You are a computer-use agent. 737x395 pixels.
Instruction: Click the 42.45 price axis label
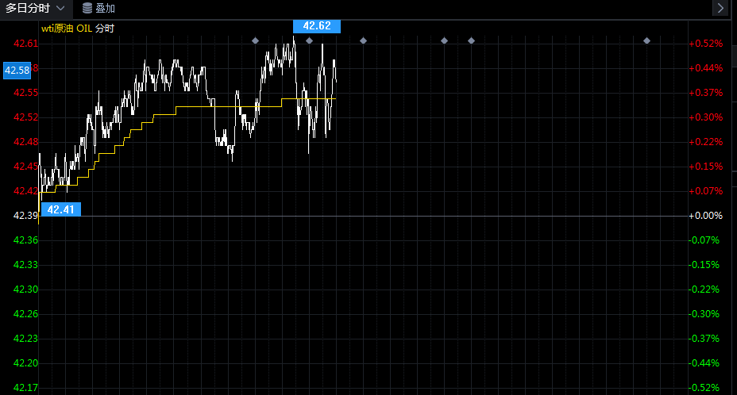(x=26, y=167)
